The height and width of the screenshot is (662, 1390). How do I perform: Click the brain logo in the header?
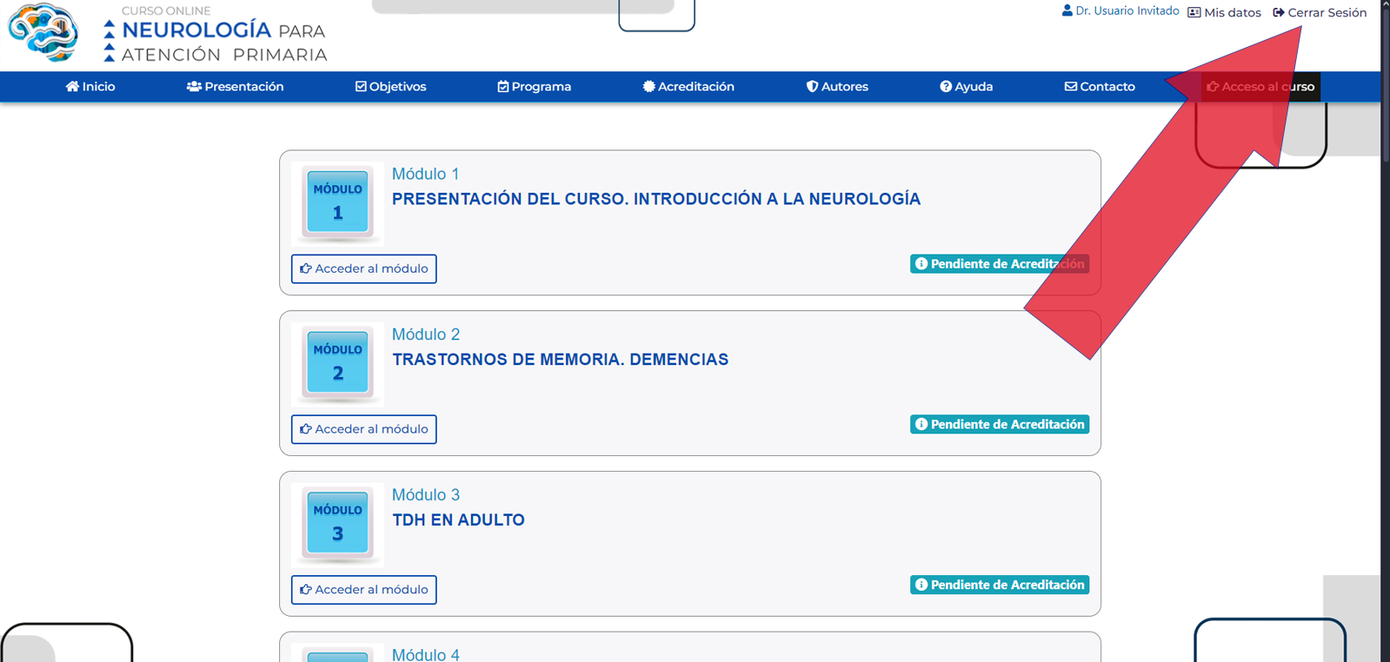43,33
